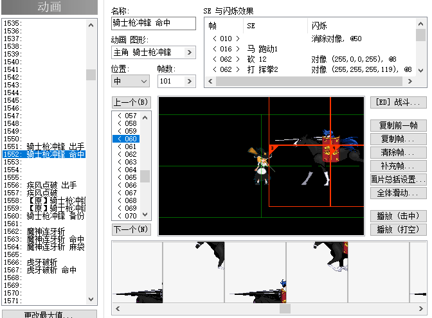Select animation 1556 疾风点破 出手
This screenshot has width=432, height=318.
tap(44, 185)
